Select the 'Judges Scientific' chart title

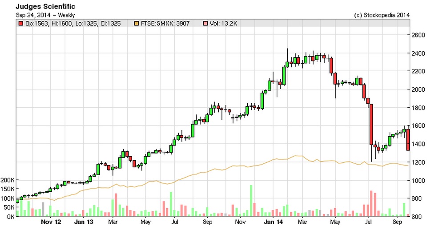[x=45, y=6]
